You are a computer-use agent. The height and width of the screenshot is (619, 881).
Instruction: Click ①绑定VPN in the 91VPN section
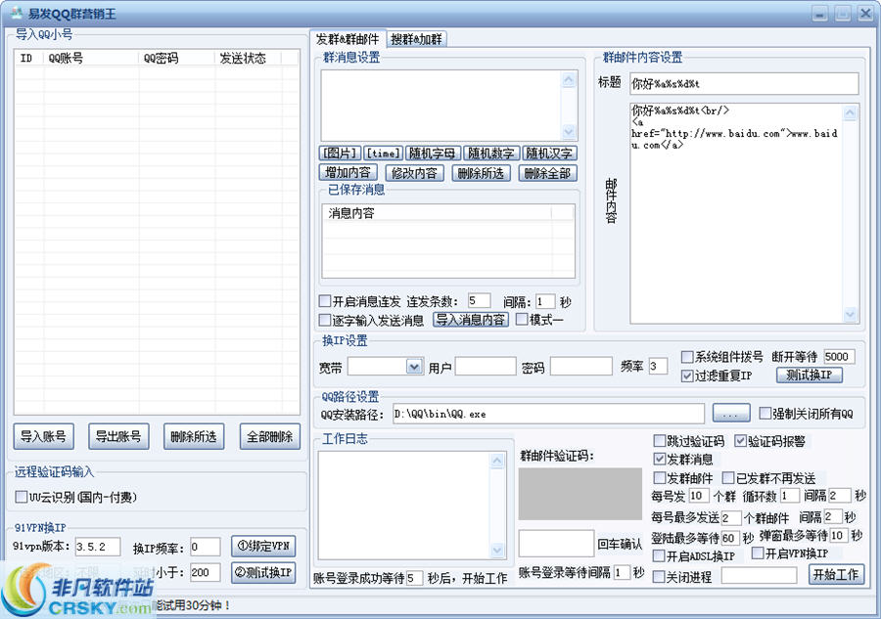pyautogui.click(x=264, y=547)
